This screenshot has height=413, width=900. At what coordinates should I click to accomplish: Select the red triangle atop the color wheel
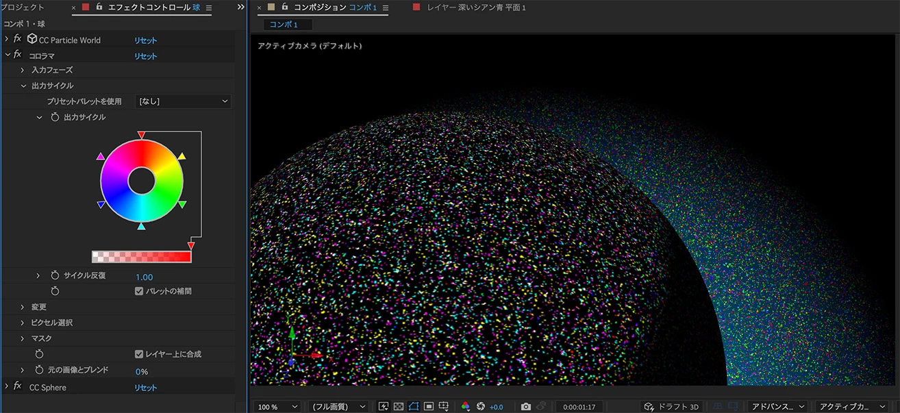[141, 135]
